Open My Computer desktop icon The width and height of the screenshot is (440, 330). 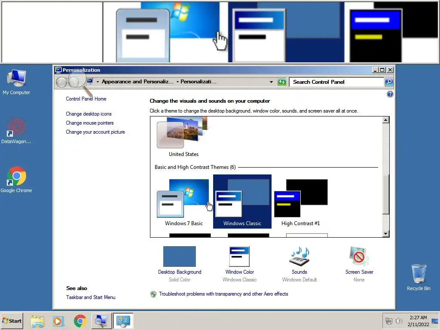click(x=16, y=82)
